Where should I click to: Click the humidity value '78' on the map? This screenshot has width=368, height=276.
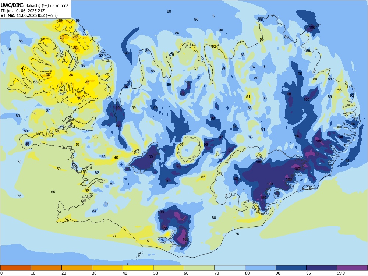click(19, 162)
